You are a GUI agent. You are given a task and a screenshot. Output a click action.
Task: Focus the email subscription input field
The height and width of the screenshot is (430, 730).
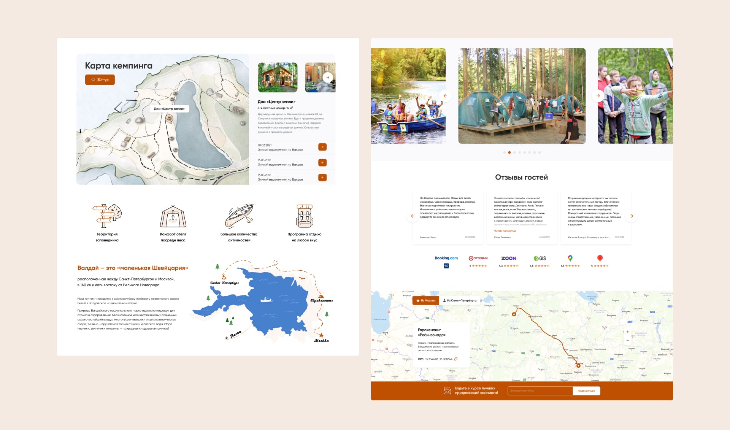point(540,391)
